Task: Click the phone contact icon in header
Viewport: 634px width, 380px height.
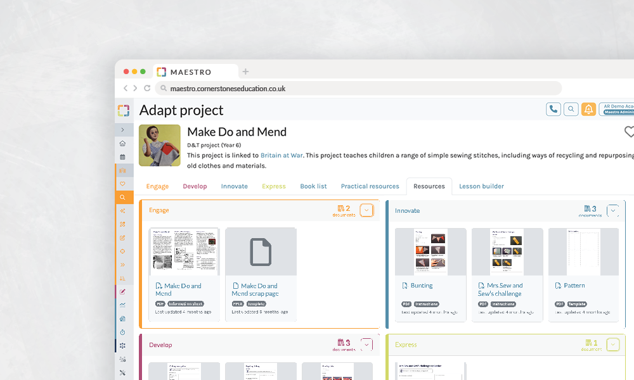Action: tap(553, 109)
